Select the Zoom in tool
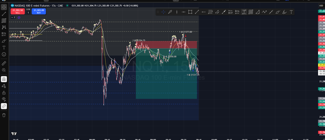The image size is (325, 140). pyautogui.click(x=4, y=70)
